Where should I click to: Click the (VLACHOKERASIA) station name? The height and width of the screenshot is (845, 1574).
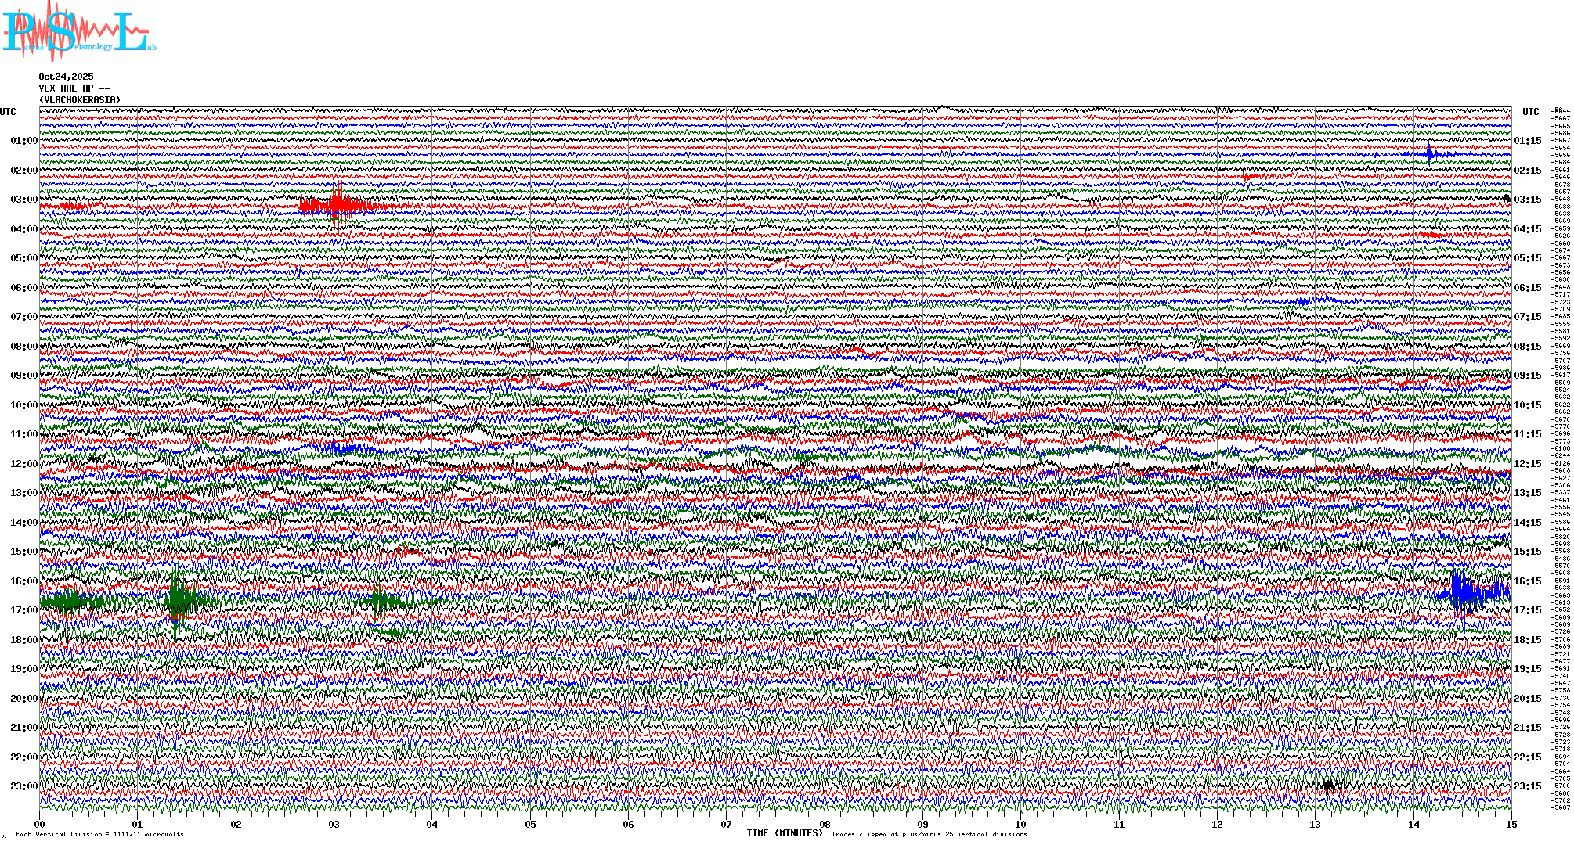80,100
